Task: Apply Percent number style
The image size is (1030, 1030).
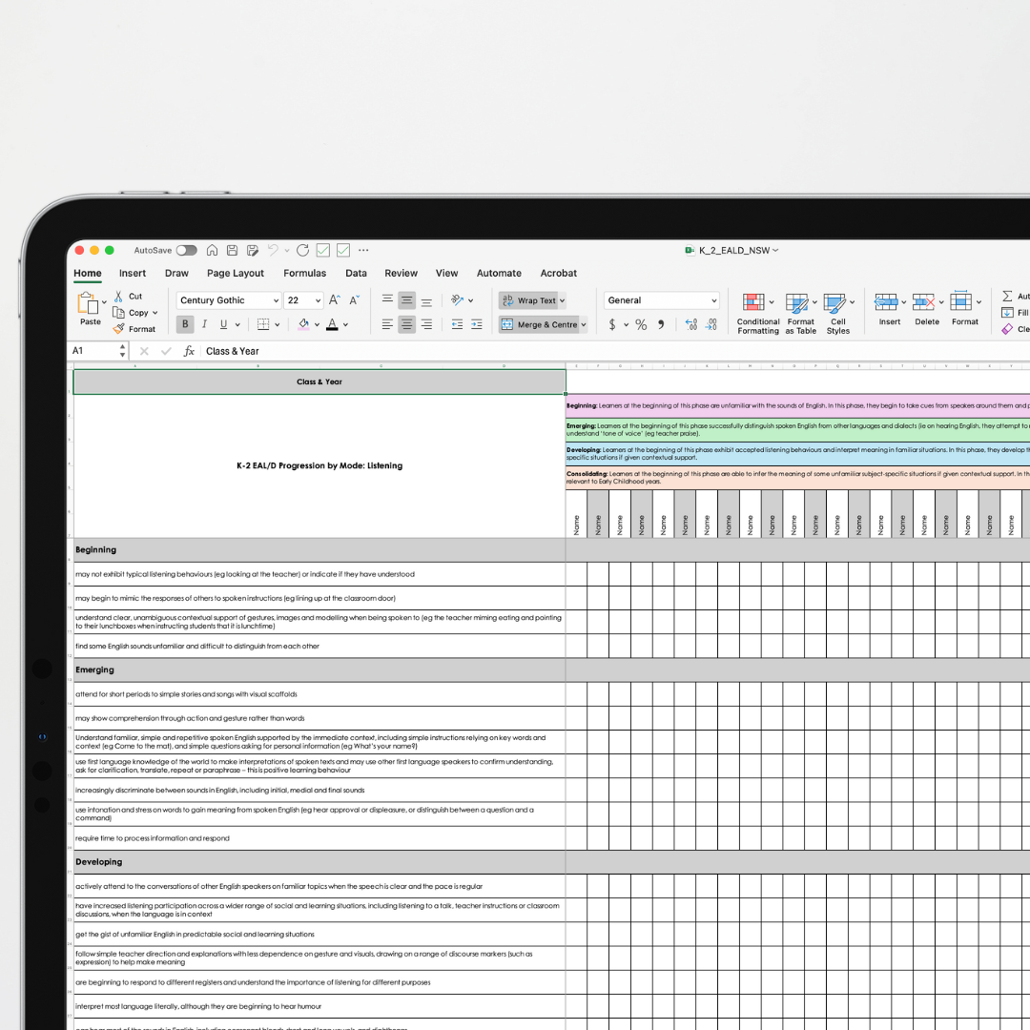Action: [640, 324]
